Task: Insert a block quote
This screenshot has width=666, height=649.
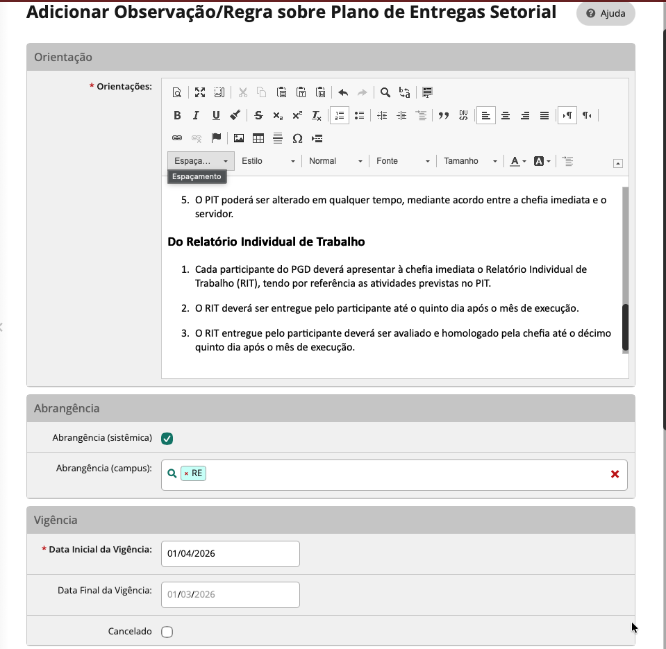Action: (x=443, y=115)
